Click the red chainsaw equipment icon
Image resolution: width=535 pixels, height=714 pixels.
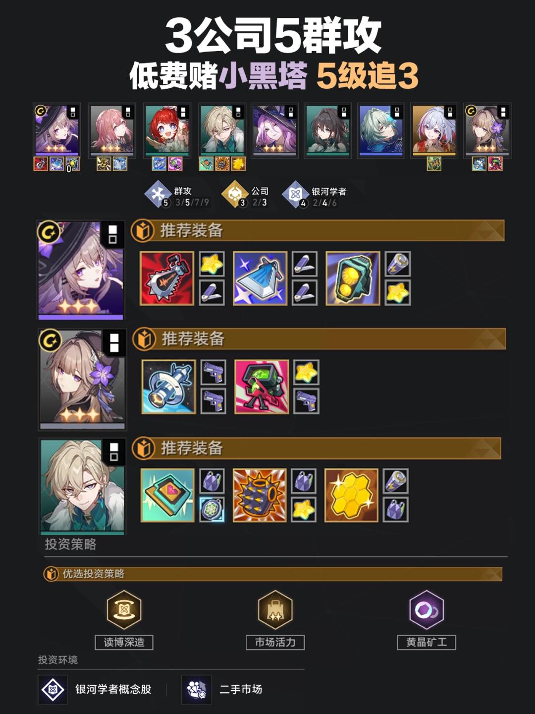click(x=167, y=278)
